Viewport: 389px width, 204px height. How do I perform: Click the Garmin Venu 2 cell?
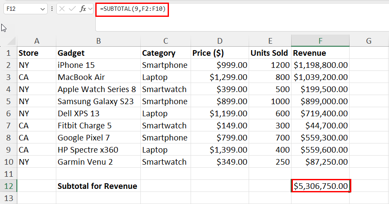coord(98,162)
